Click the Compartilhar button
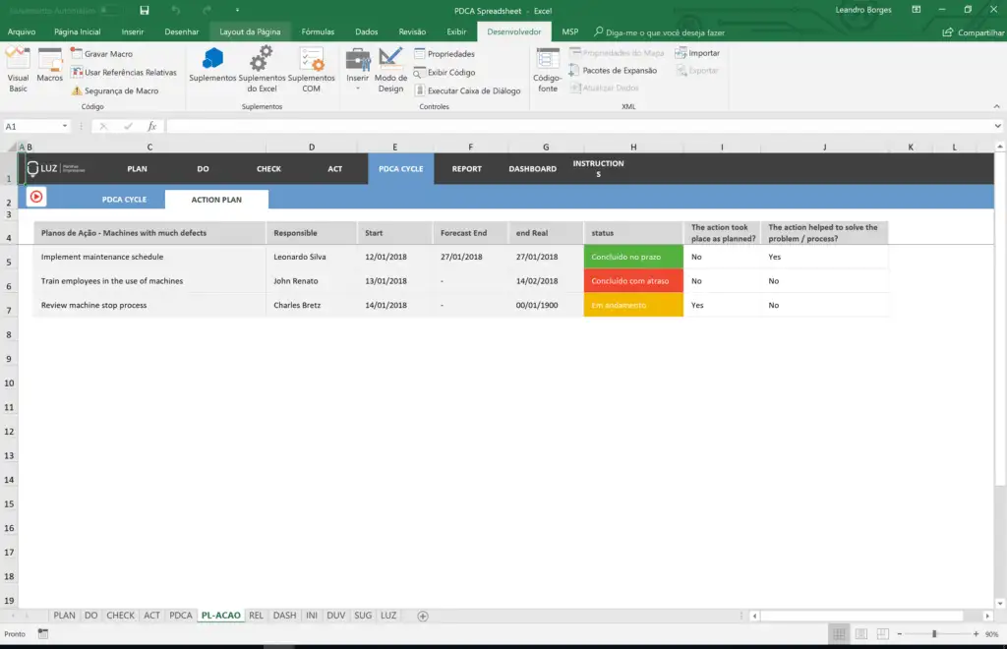Viewport: 1007px width, 649px height. pos(974,32)
